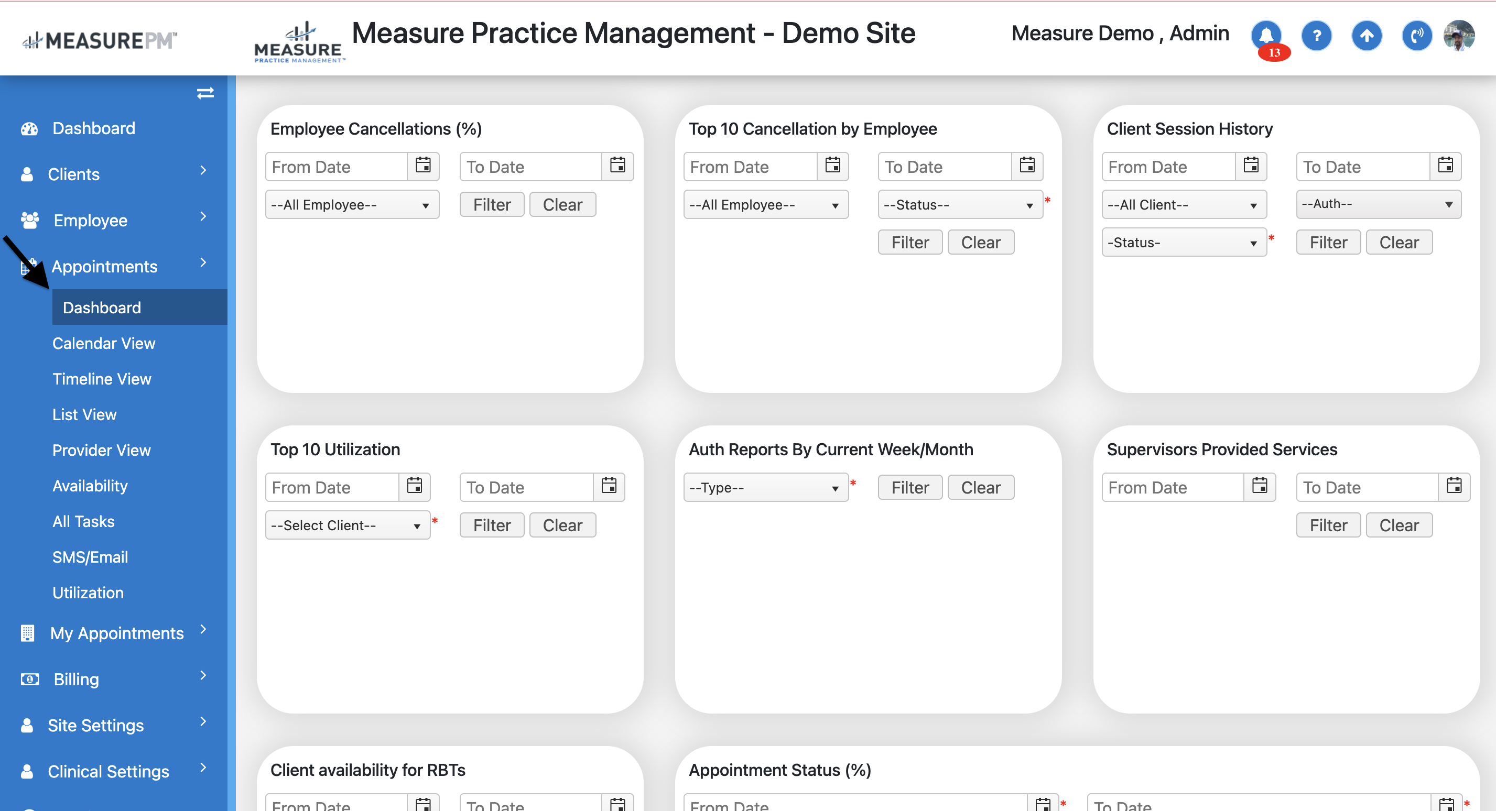Open the All Employee dropdown in Employee Cancellations
This screenshot has width=1496, height=811.
click(x=352, y=205)
